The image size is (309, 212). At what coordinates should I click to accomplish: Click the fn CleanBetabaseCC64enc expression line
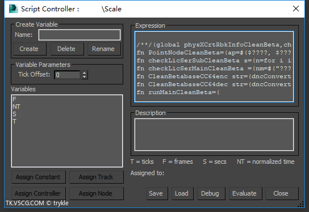214,77
